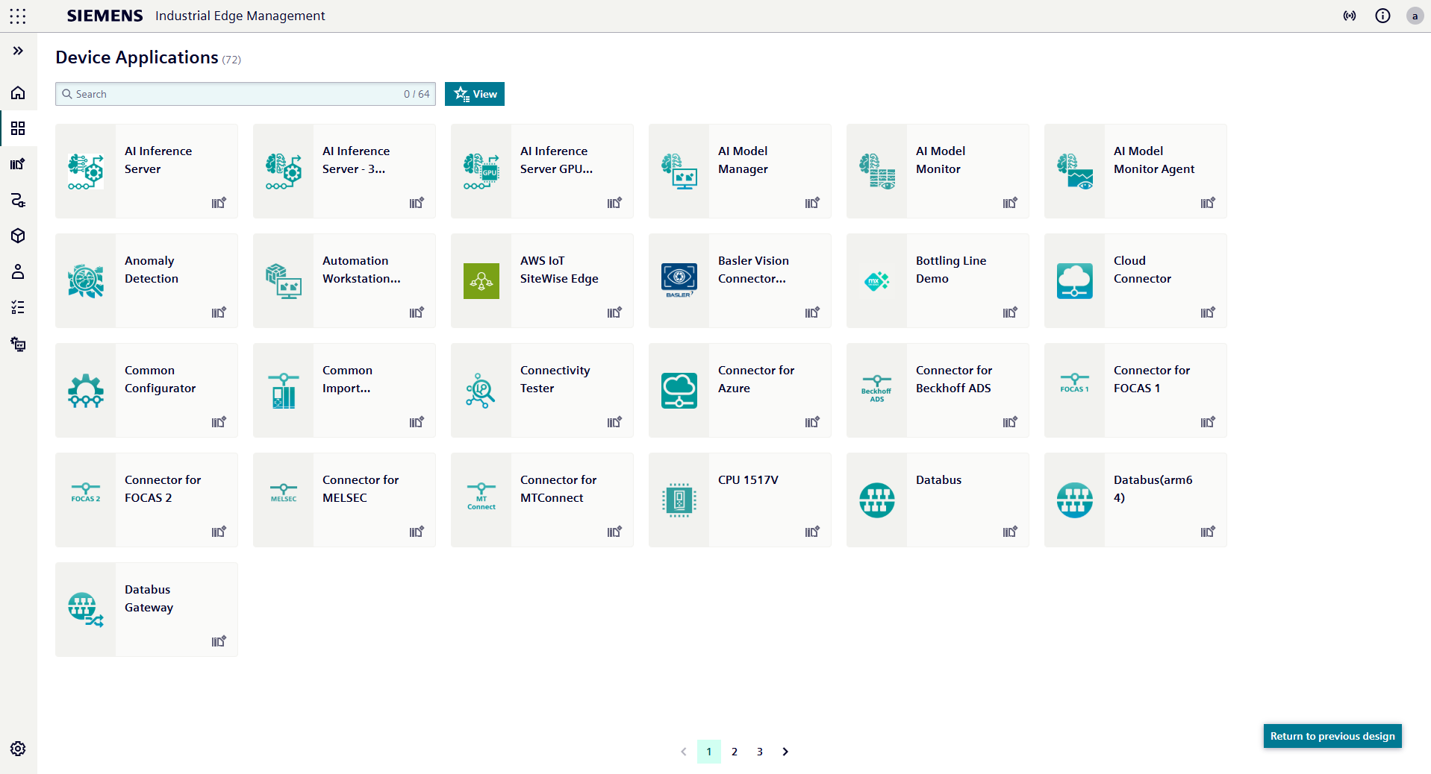Click catalog icon on Connectivity Tester card
This screenshot has height=774, width=1431.
point(614,422)
